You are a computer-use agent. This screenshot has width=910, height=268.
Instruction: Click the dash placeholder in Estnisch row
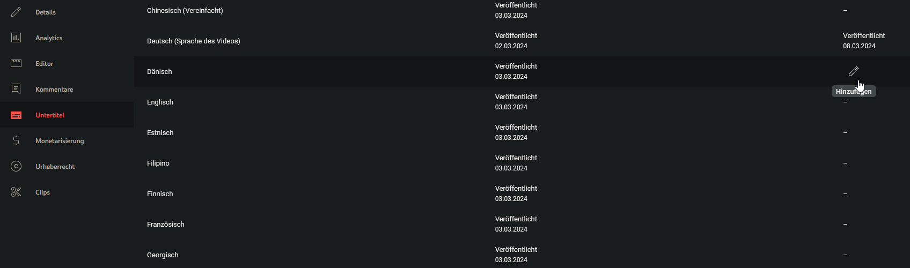845,132
